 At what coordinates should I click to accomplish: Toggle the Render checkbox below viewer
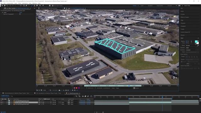click(x=134, y=88)
